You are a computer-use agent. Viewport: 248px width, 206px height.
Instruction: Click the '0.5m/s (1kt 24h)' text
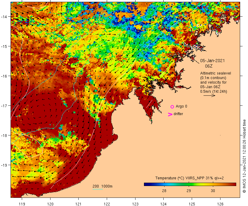click(214, 91)
